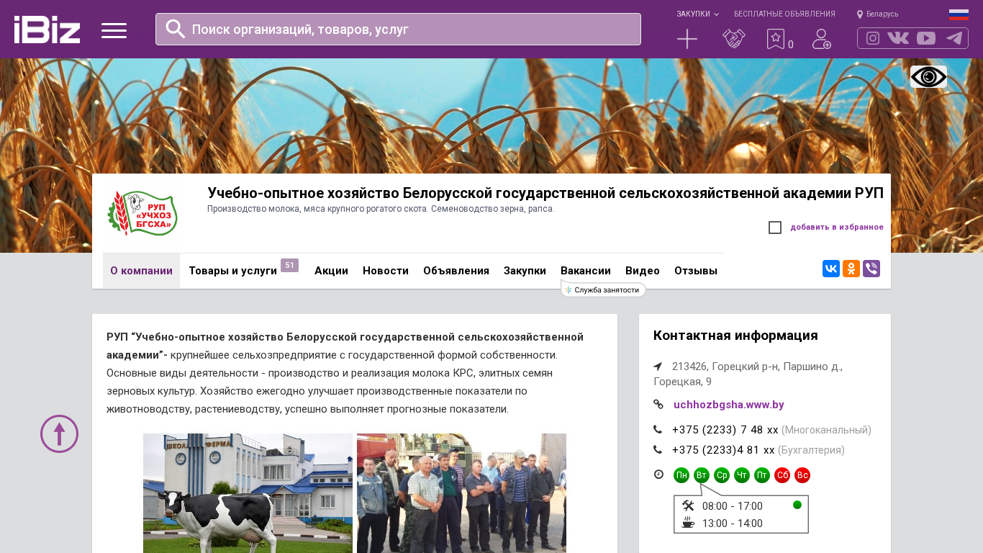
Task: Share via the blue VK button
Action: (831, 269)
